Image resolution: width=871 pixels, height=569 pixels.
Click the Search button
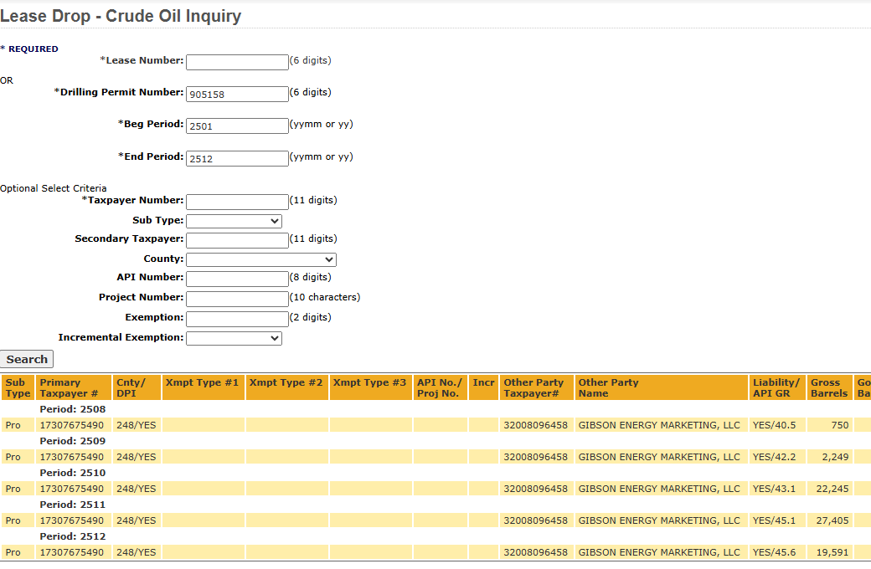coord(27,359)
